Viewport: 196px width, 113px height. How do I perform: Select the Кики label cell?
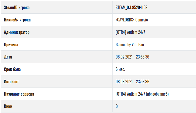click(x=57, y=106)
